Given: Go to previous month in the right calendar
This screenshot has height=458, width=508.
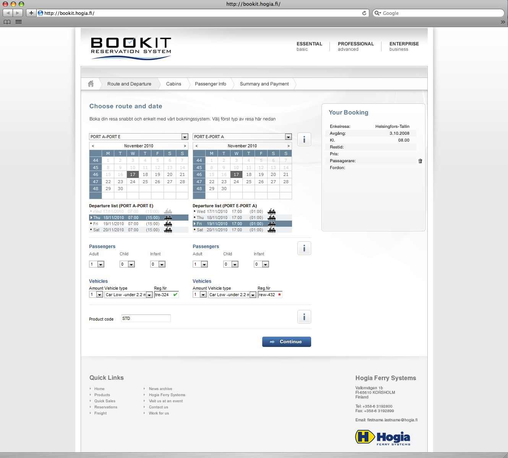Looking at the screenshot, I should tap(196, 146).
